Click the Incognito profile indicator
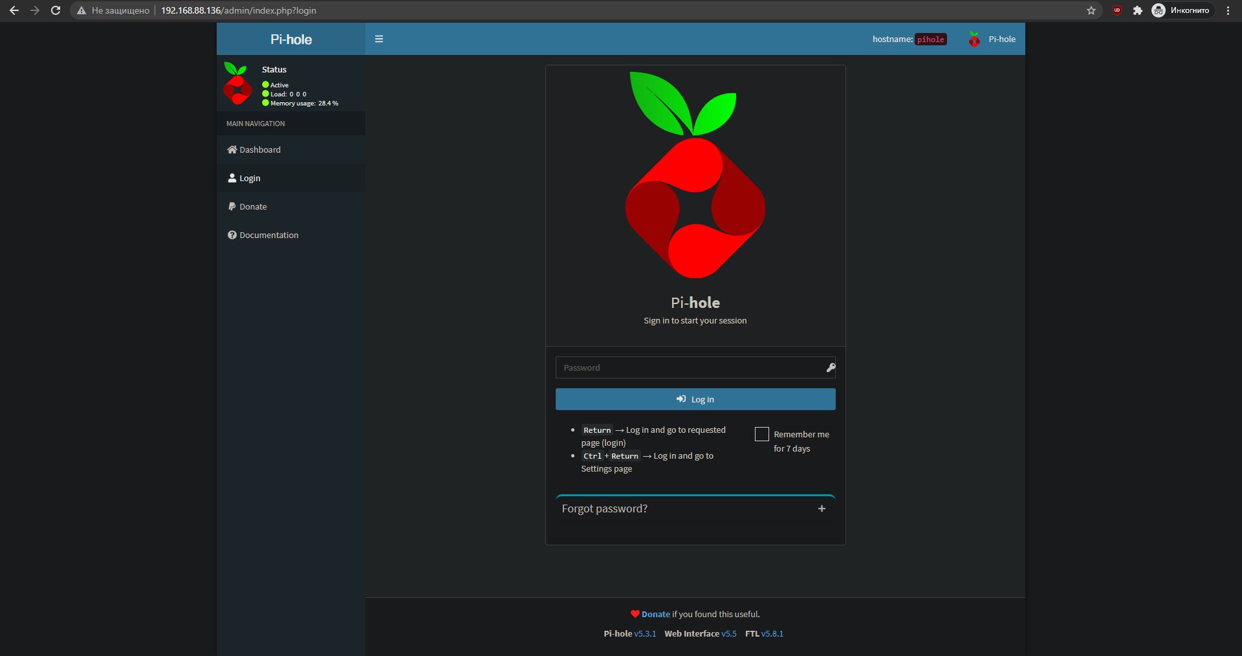The width and height of the screenshot is (1242, 656). pos(1182,10)
